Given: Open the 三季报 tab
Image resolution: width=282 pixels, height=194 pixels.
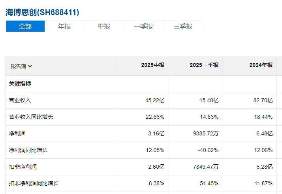Looking at the screenshot, I should point(183,27).
